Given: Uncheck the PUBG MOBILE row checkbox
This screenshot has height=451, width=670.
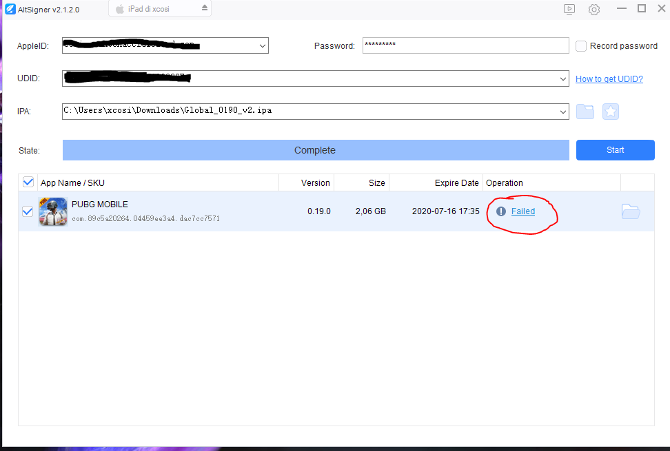Looking at the screenshot, I should [x=28, y=211].
